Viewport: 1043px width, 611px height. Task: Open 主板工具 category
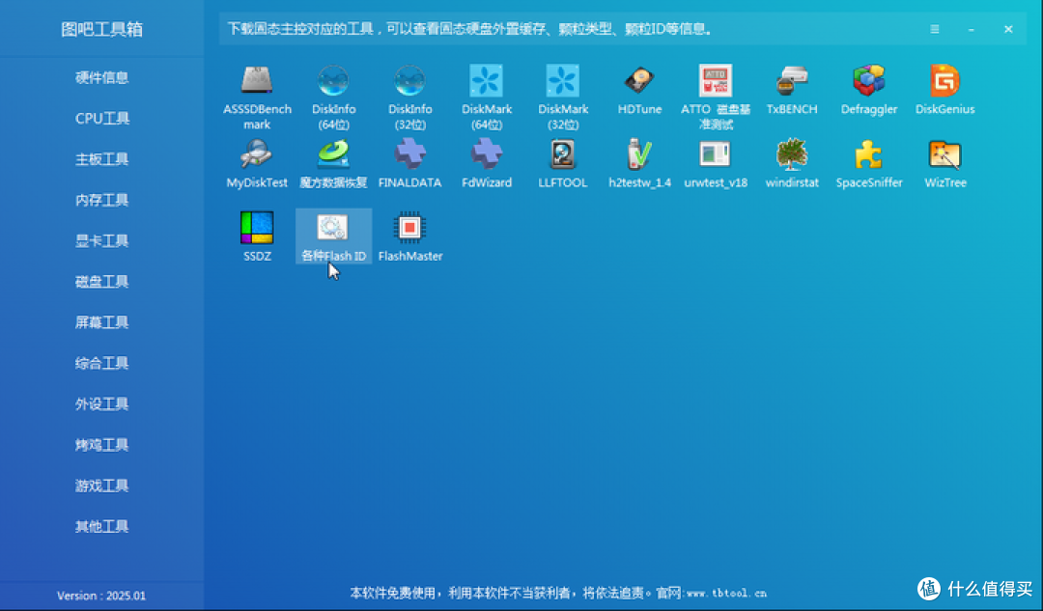pos(101,159)
